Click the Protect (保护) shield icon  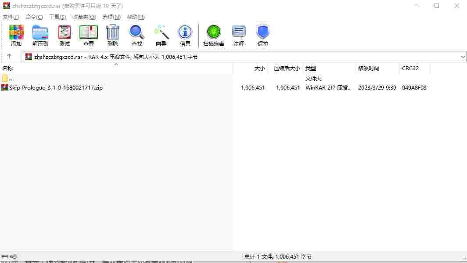coord(262,36)
